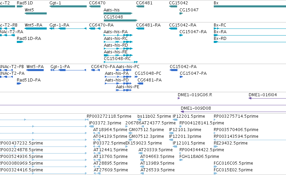Viewport: 286px width, 175px height.
Task: Click the RP004344422.5prime EST label
Action: click(202, 150)
